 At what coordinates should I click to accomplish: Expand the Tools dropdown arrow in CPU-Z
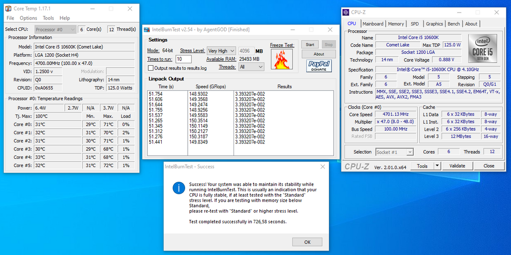pyautogui.click(x=437, y=166)
